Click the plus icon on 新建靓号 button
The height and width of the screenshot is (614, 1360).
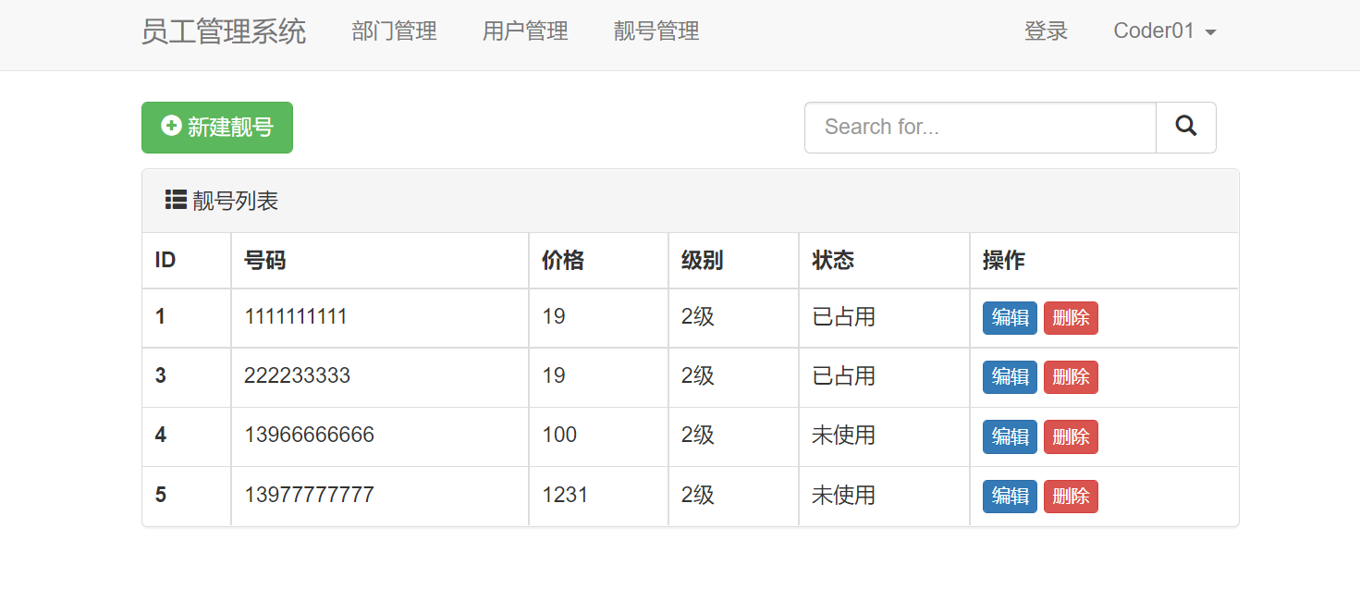[170, 127]
